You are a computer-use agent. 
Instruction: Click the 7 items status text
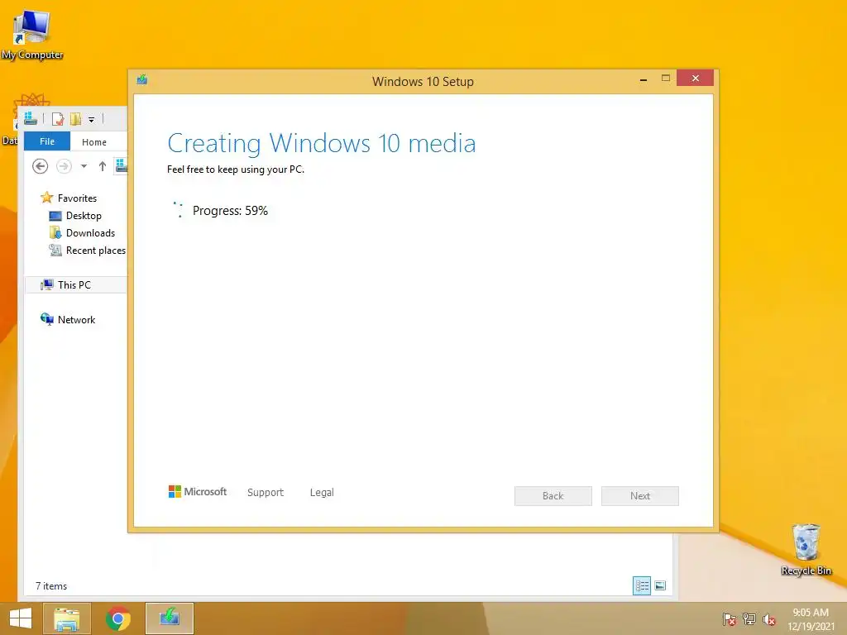(x=51, y=586)
